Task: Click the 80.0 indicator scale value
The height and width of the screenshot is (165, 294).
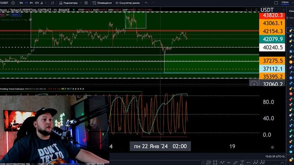Action: click(268, 102)
